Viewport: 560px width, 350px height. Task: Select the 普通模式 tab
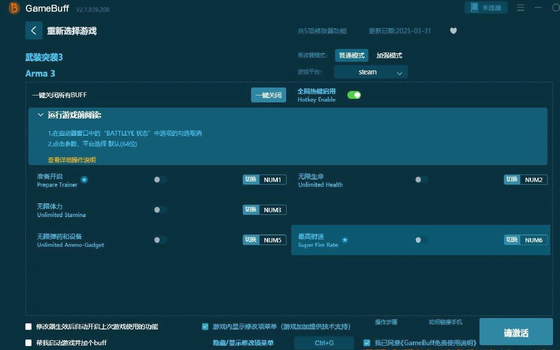pyautogui.click(x=352, y=56)
